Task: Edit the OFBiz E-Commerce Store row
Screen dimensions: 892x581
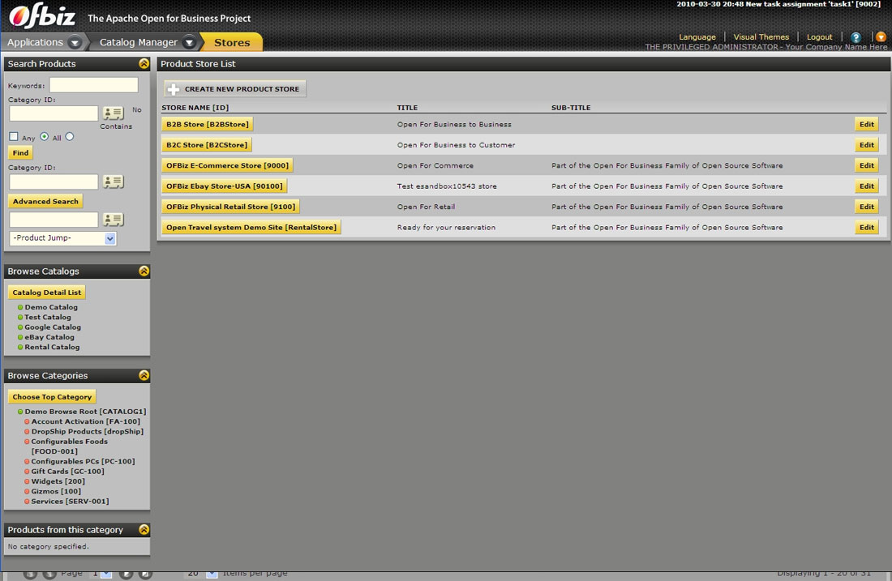Action: [x=866, y=165]
